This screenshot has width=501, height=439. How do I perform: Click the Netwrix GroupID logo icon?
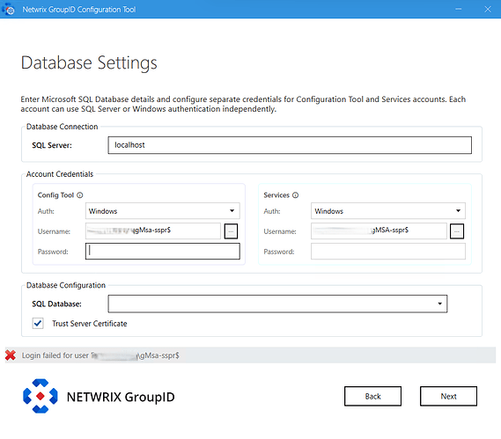41,396
